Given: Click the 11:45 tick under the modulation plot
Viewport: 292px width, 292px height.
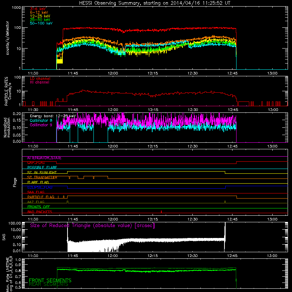Looking at the screenshot, I should (73, 146).
